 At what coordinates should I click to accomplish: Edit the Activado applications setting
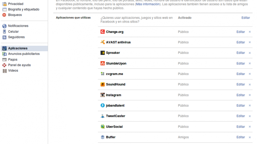coord(246,18)
